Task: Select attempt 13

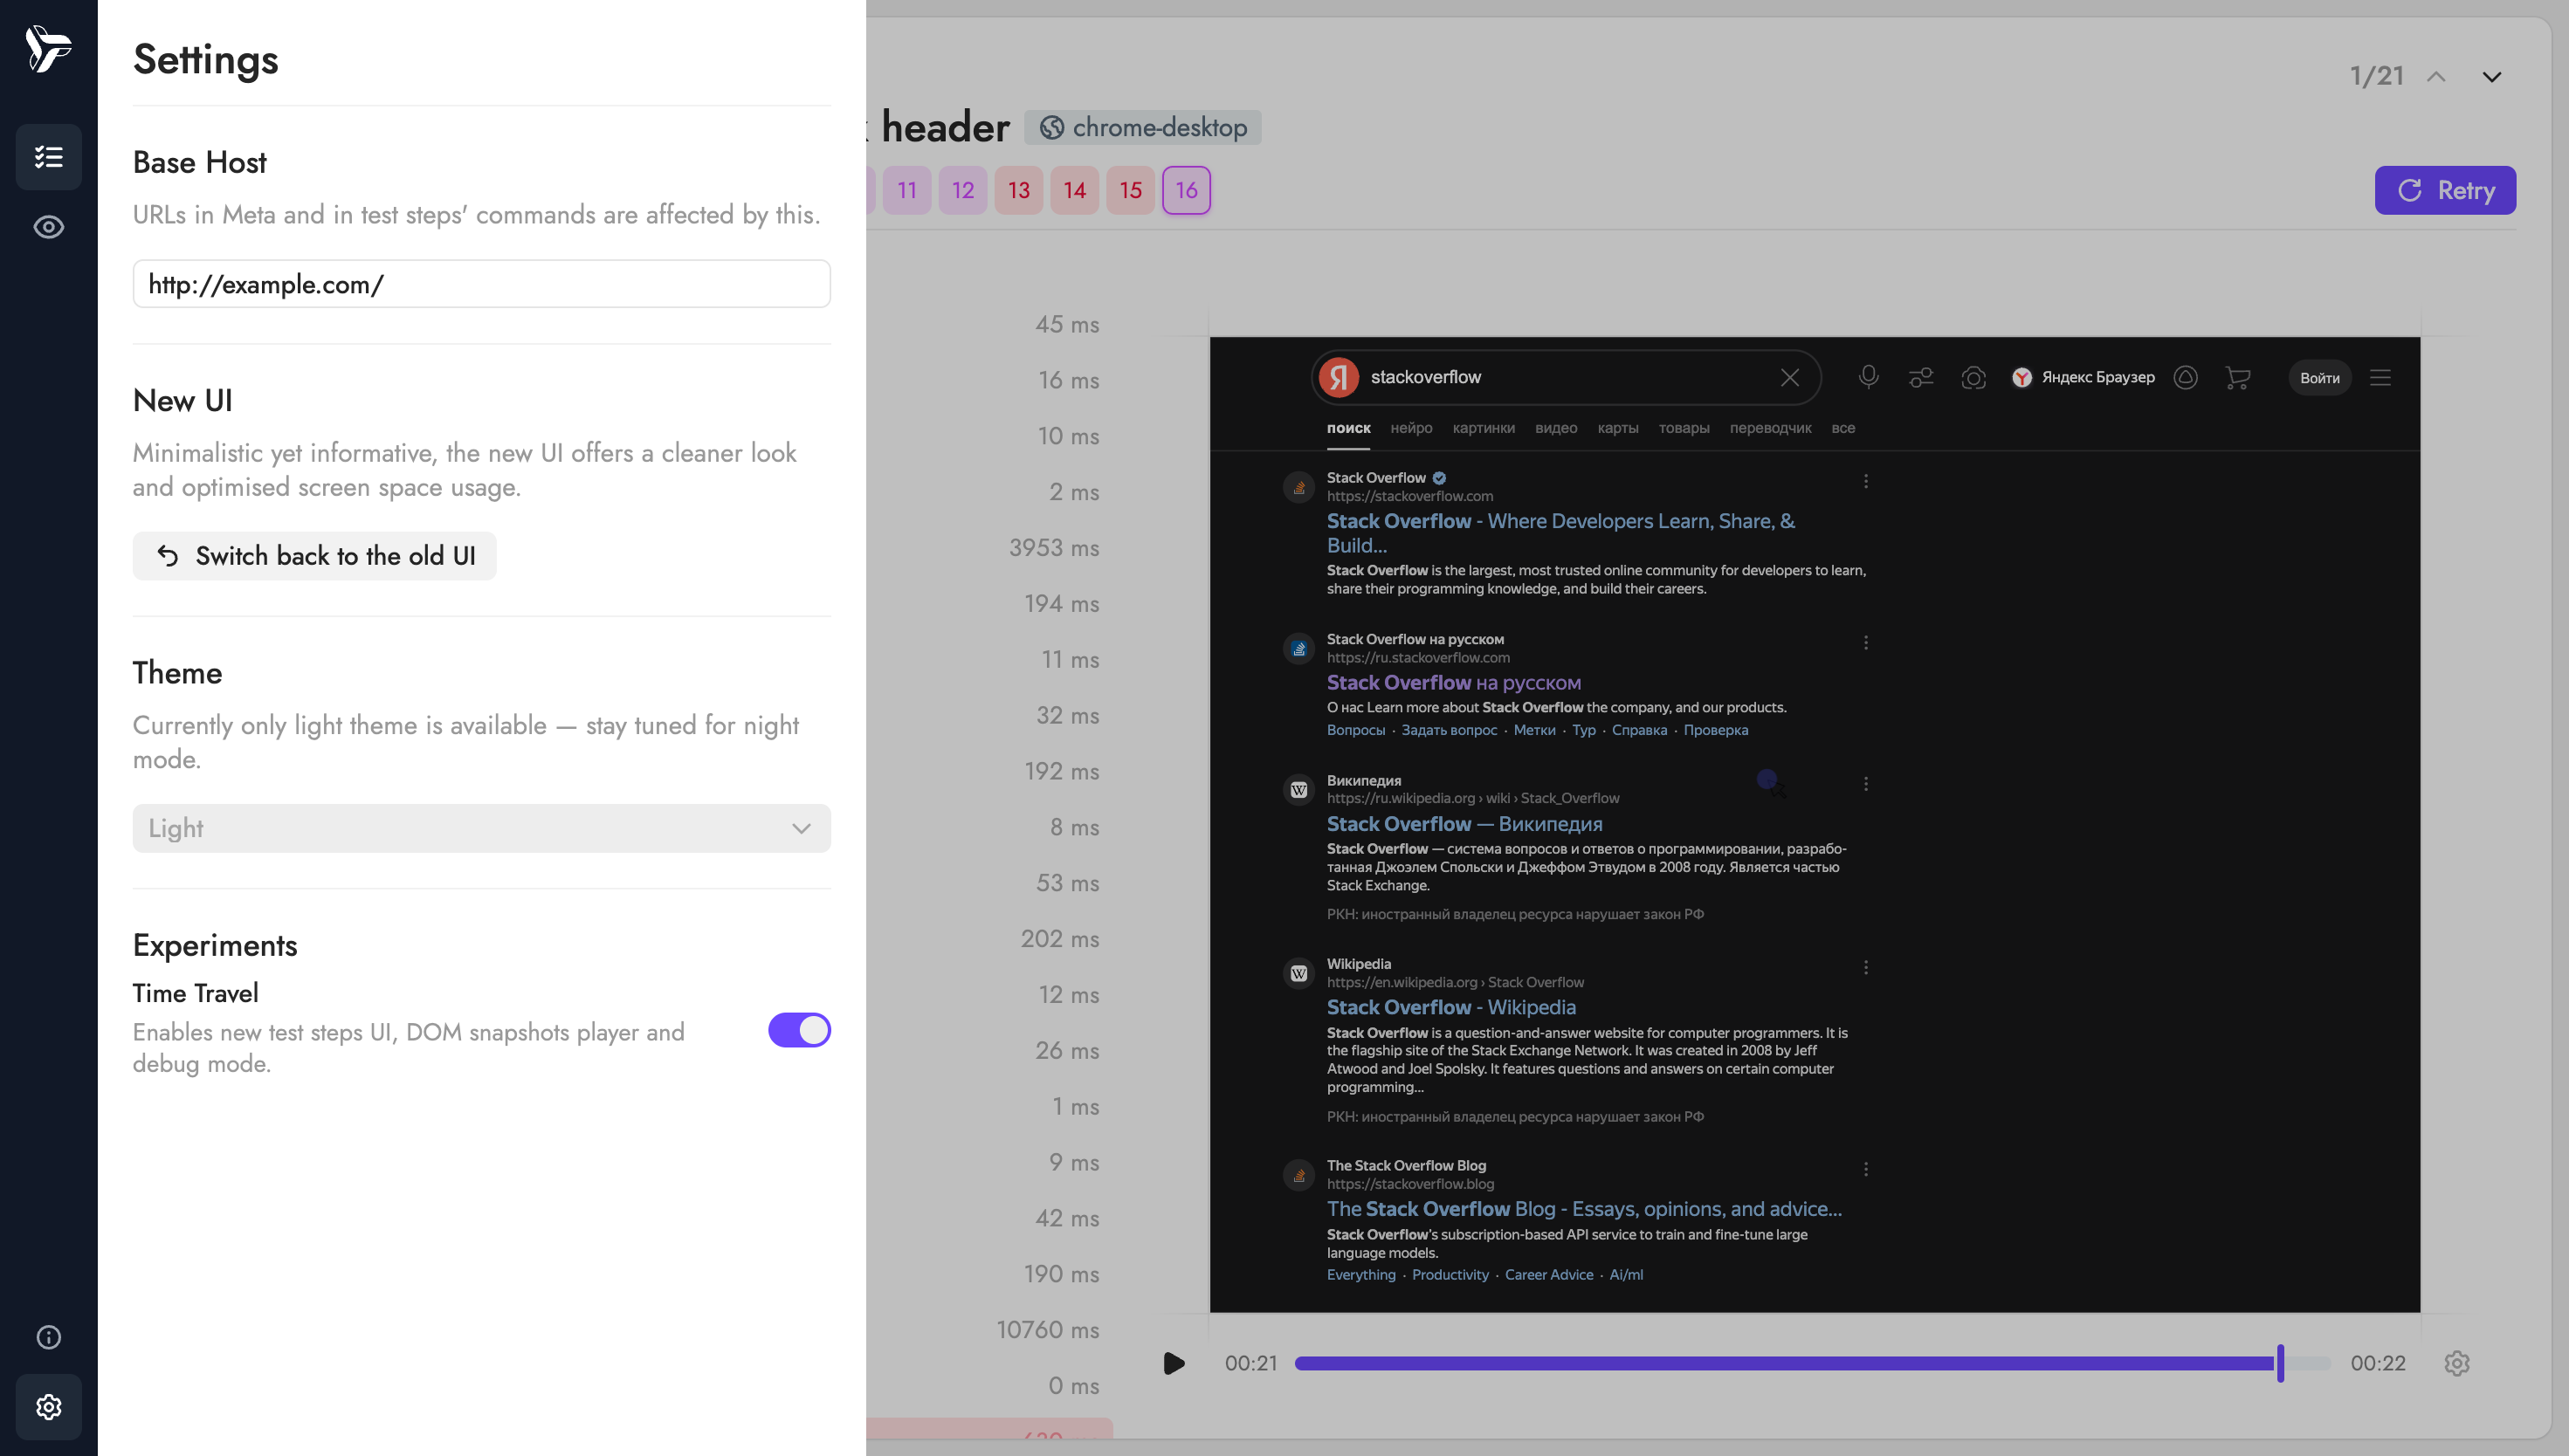Action: (1018, 190)
